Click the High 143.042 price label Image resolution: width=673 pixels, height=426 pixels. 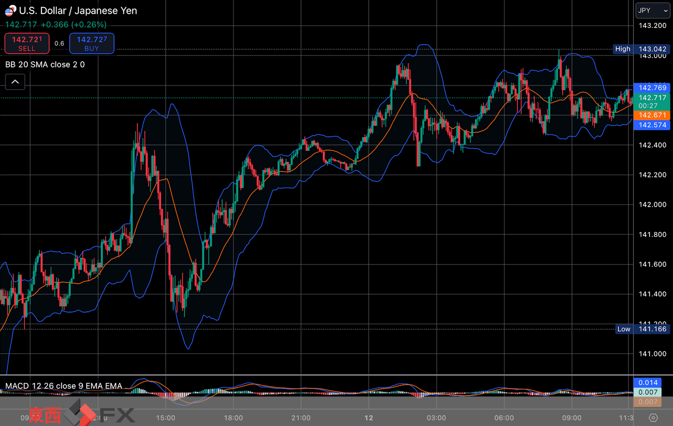tap(641, 49)
